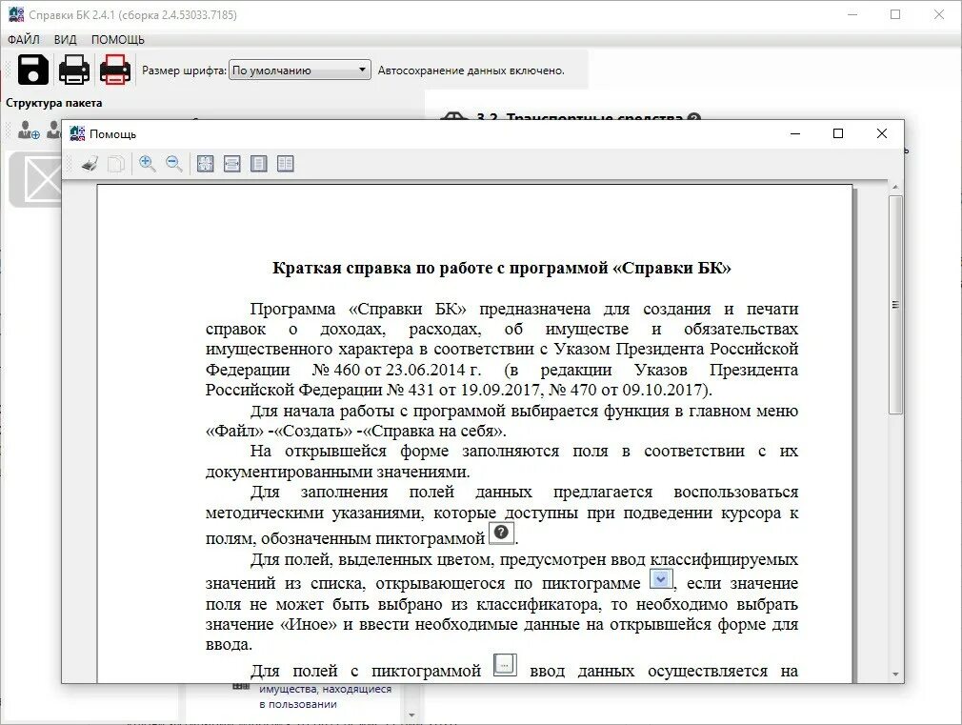Save the package with the floppy disk icon
The image size is (962, 725).
click(x=33, y=70)
